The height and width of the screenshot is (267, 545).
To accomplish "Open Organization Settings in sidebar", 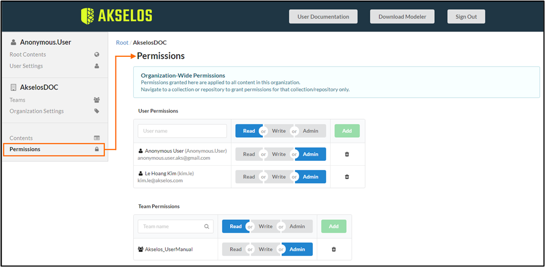I will [37, 112].
